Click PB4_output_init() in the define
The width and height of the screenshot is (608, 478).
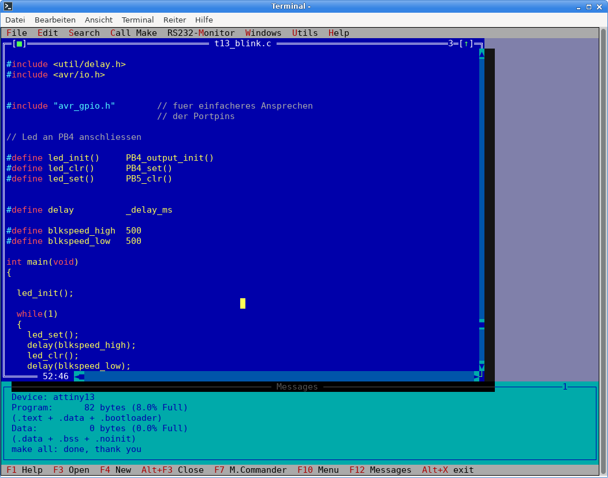point(170,158)
